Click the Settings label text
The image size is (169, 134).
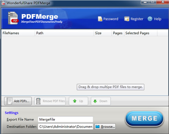(x=12, y=113)
